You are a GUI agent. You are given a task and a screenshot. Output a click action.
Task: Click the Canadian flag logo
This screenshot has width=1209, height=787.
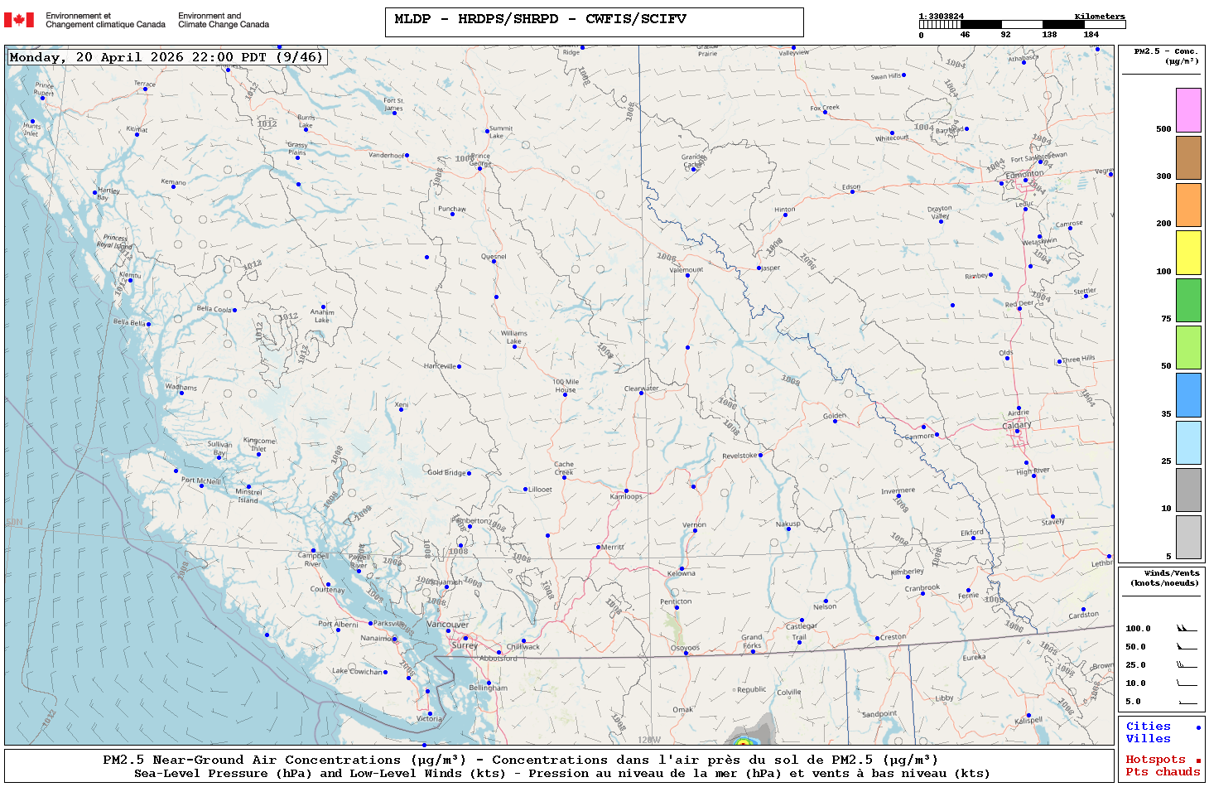coord(19,20)
